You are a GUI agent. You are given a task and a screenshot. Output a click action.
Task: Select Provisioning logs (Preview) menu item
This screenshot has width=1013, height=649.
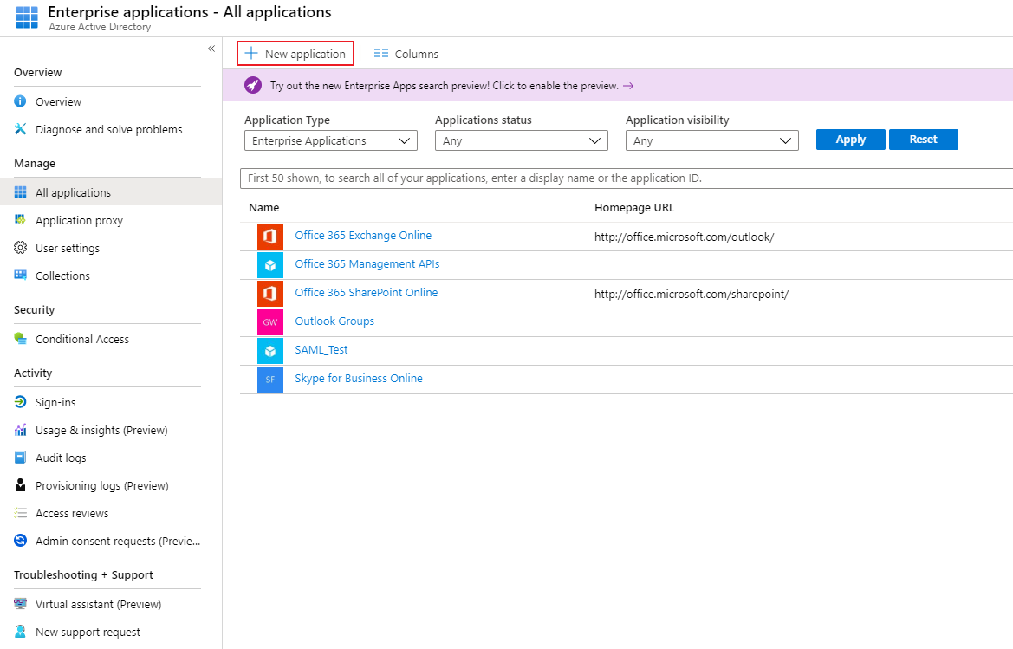point(101,485)
